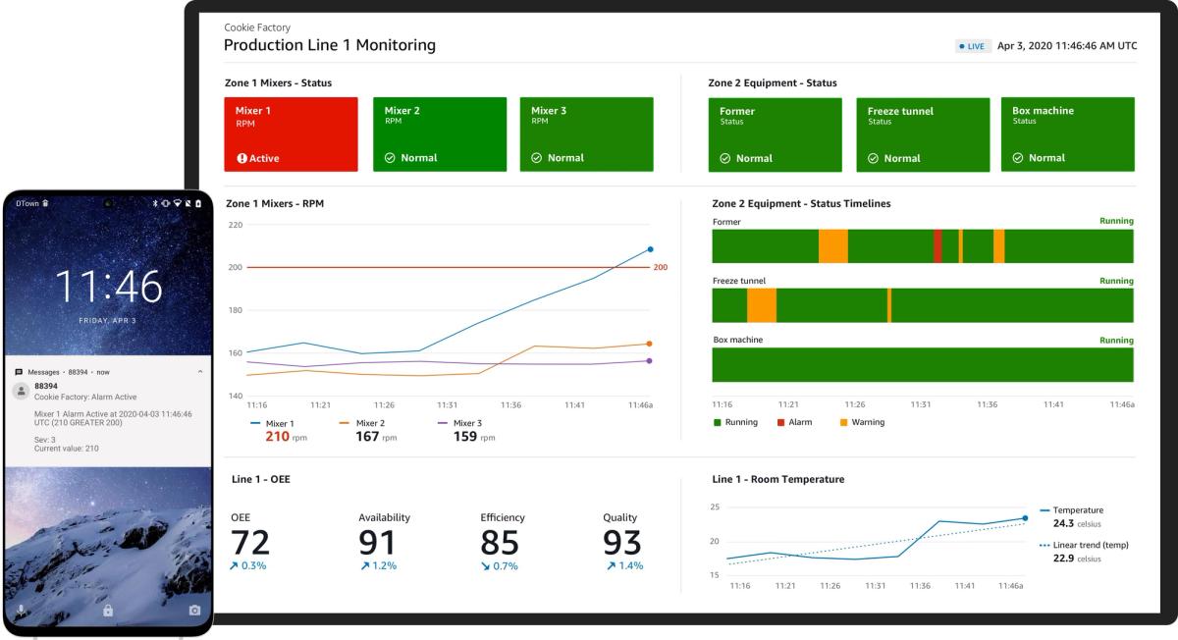Tap the battery icon in phone status bar

(x=198, y=203)
